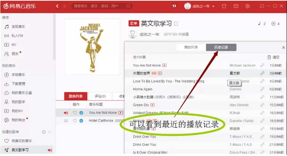
Task: Switch to 播放列表 tab
Action: pyautogui.click(x=191, y=47)
